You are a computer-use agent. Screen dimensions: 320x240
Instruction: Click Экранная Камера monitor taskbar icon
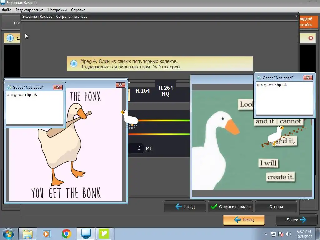point(86,234)
